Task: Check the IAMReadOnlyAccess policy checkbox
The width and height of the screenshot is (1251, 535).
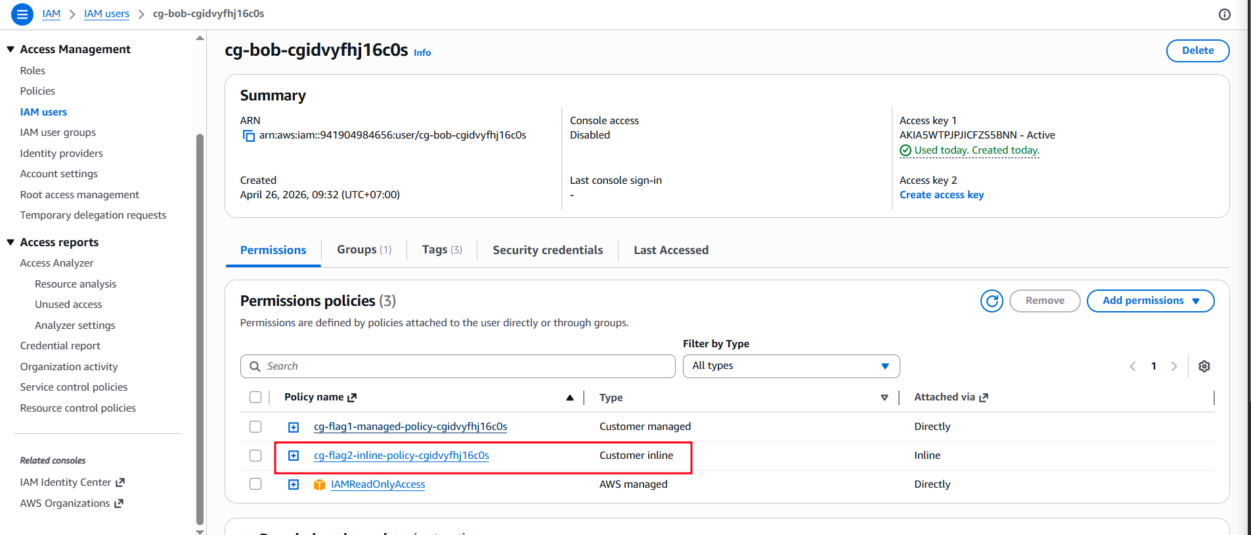Action: [255, 484]
